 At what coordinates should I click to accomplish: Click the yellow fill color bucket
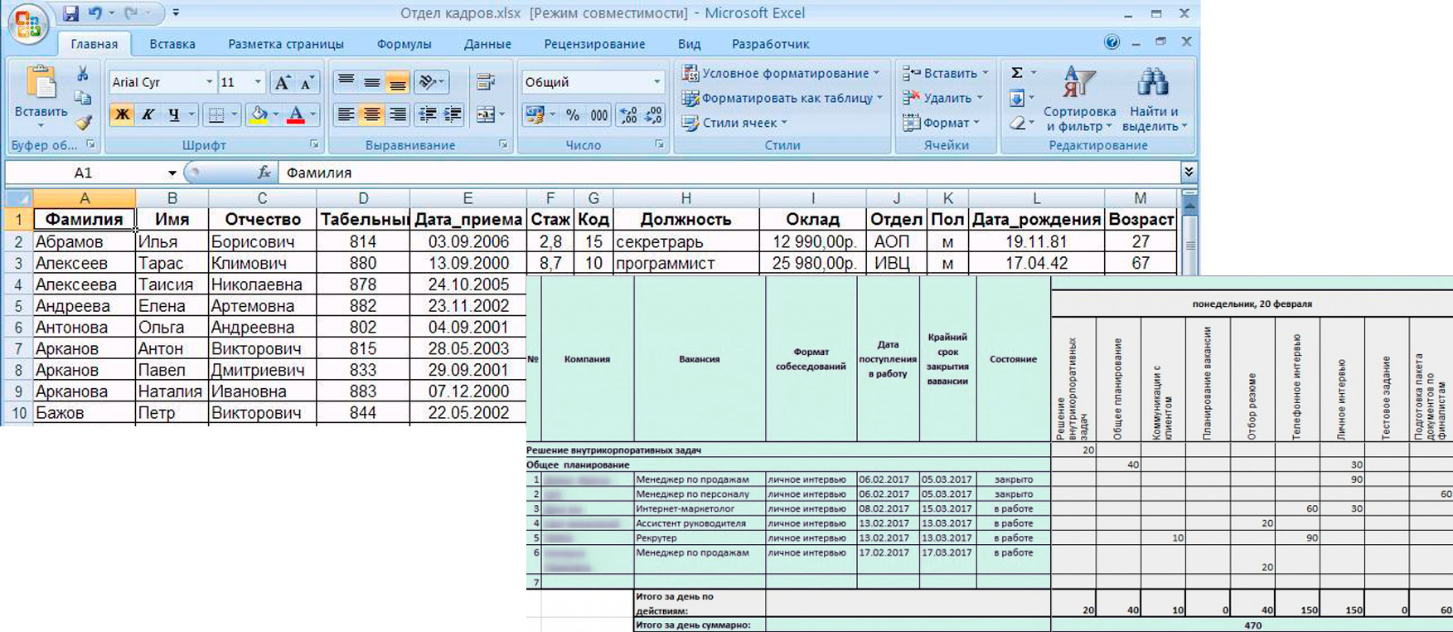tap(259, 114)
